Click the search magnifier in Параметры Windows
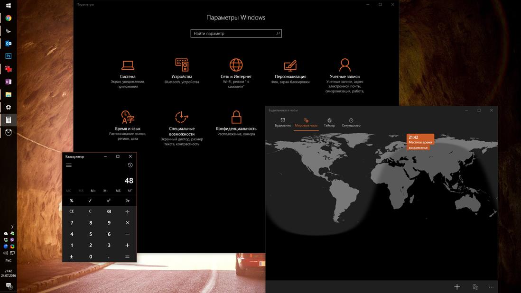The height and width of the screenshot is (293, 521). tap(278, 33)
